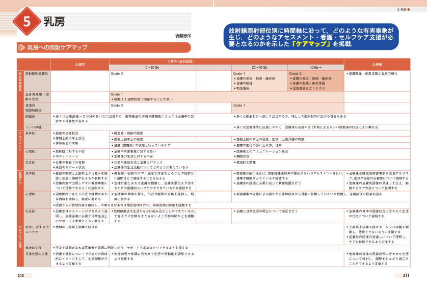
Task: Click the row label 'リンパ浮腫'
Action: click(x=33, y=127)
